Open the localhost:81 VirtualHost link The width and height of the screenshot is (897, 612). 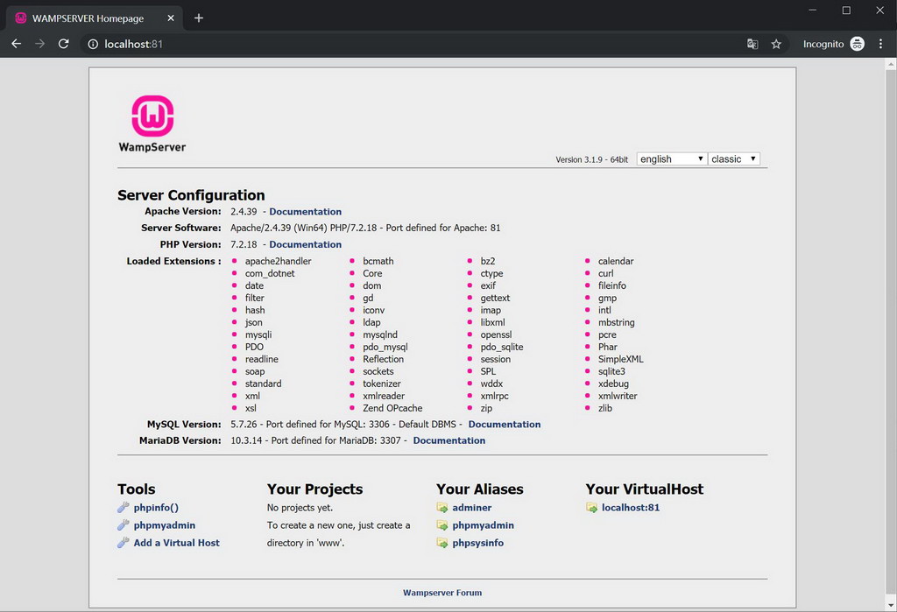tap(631, 507)
